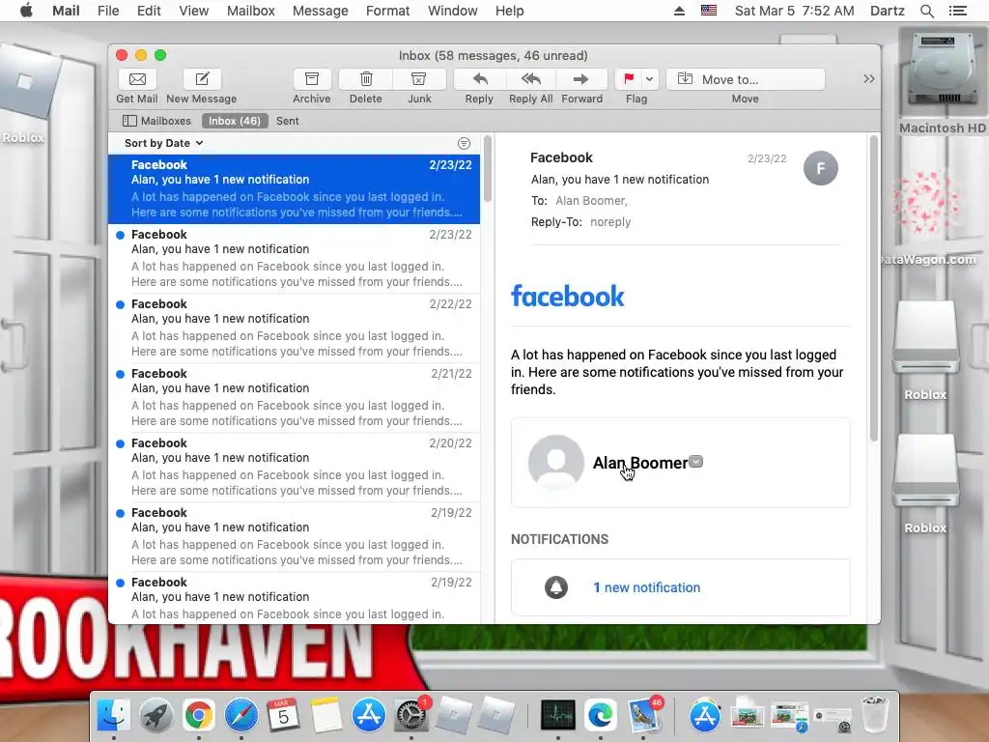Open the Window menu
The height and width of the screenshot is (742, 989).
pos(453,11)
